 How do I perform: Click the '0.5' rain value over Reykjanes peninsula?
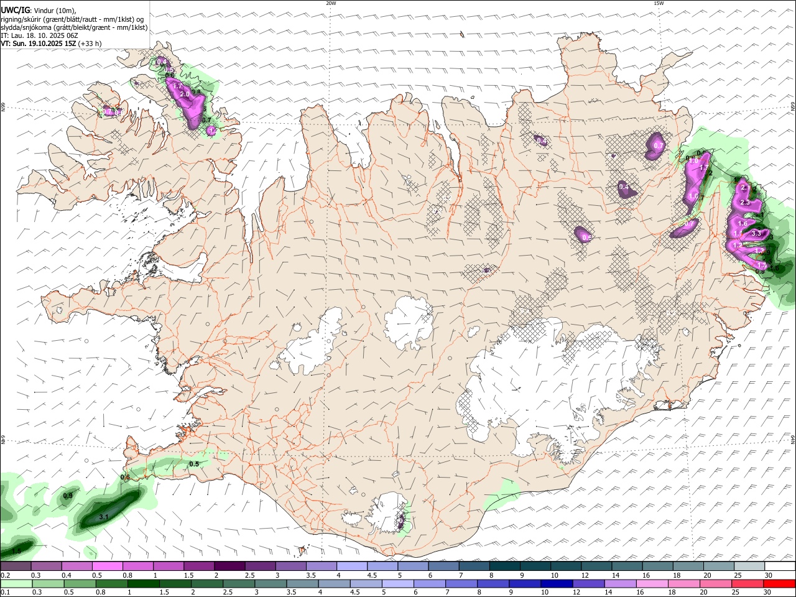click(x=193, y=464)
